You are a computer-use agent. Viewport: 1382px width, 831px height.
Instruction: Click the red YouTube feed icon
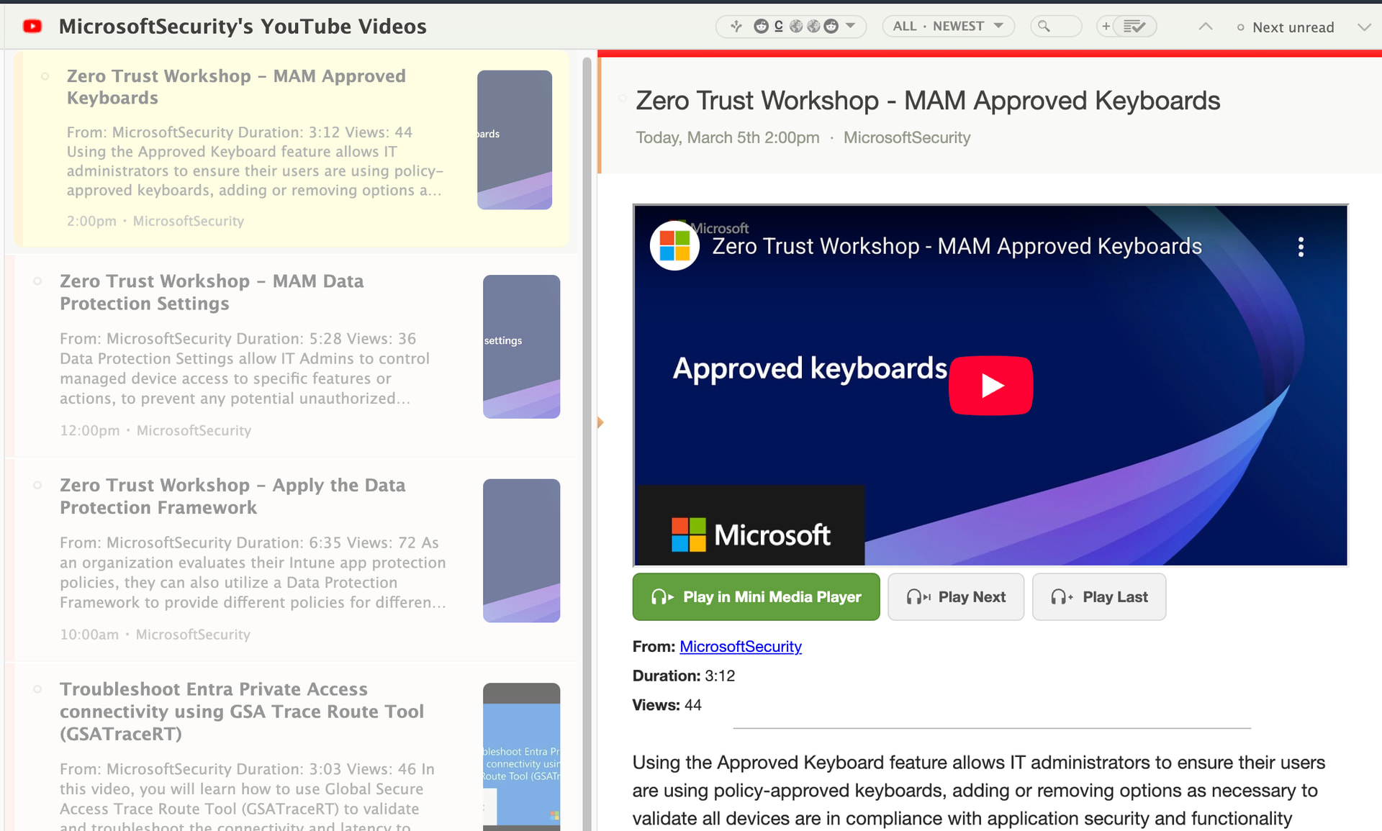pos(32,27)
